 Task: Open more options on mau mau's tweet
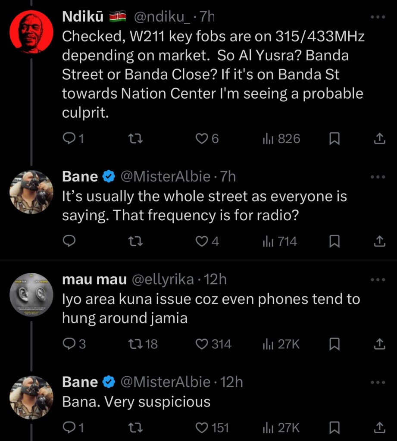pos(378,279)
